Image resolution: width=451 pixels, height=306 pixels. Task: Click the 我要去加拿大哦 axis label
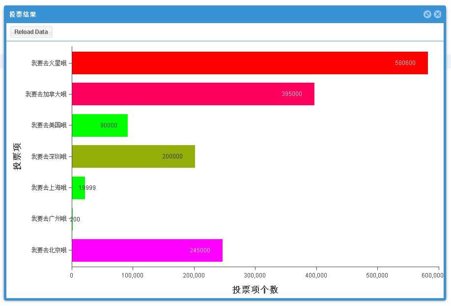[46, 94]
